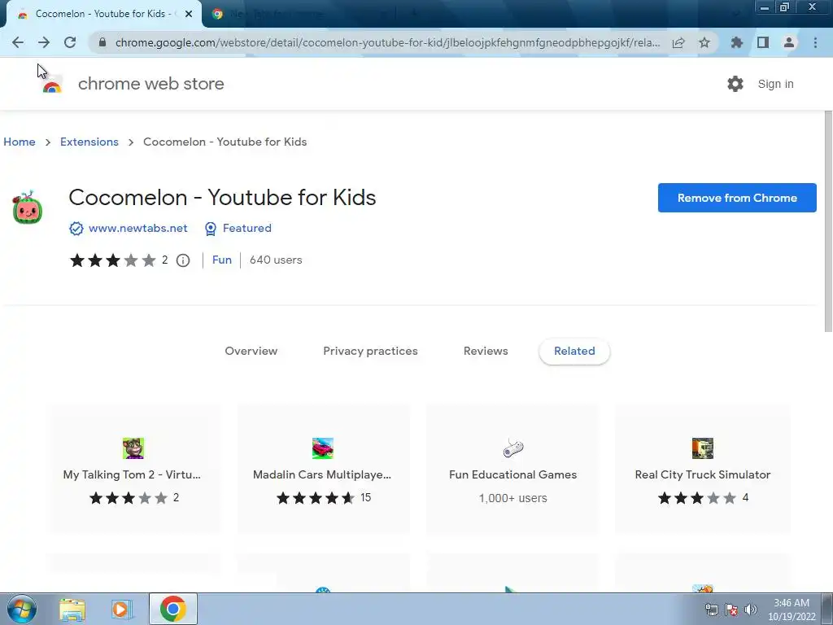Viewport: 833px width, 625px height.
Task: Click the volume speaker tray icon
Action: pos(750,610)
